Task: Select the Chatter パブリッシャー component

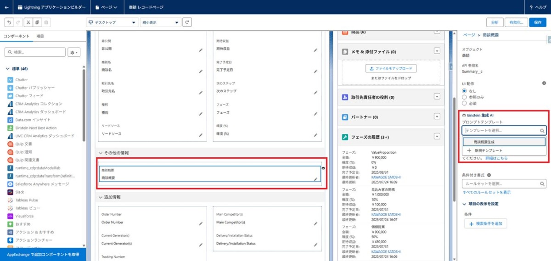Action: 31,88
